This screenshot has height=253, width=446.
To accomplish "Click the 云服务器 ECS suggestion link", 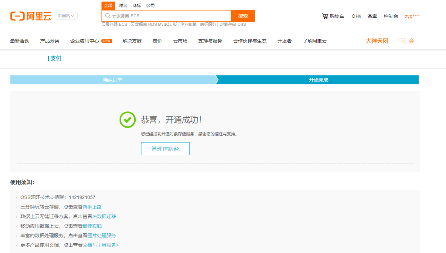I will (114, 24).
